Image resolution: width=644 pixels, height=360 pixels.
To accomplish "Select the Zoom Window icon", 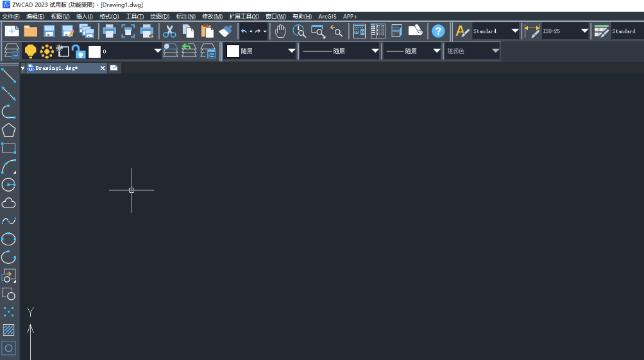I will coord(318,31).
